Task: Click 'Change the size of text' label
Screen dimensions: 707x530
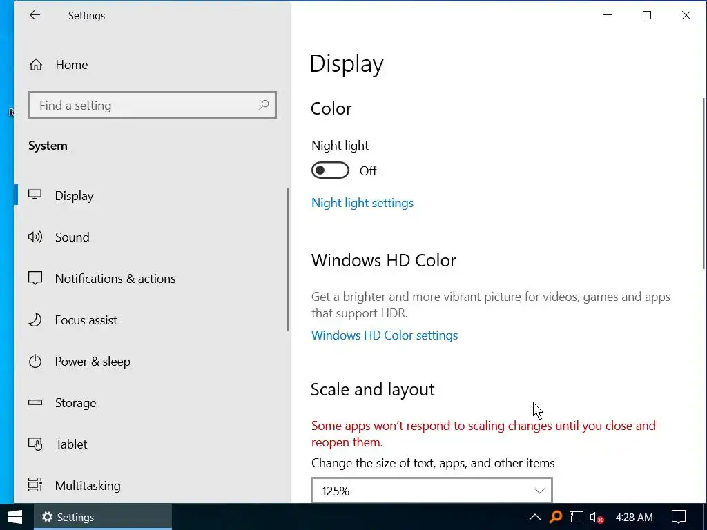Action: point(433,463)
